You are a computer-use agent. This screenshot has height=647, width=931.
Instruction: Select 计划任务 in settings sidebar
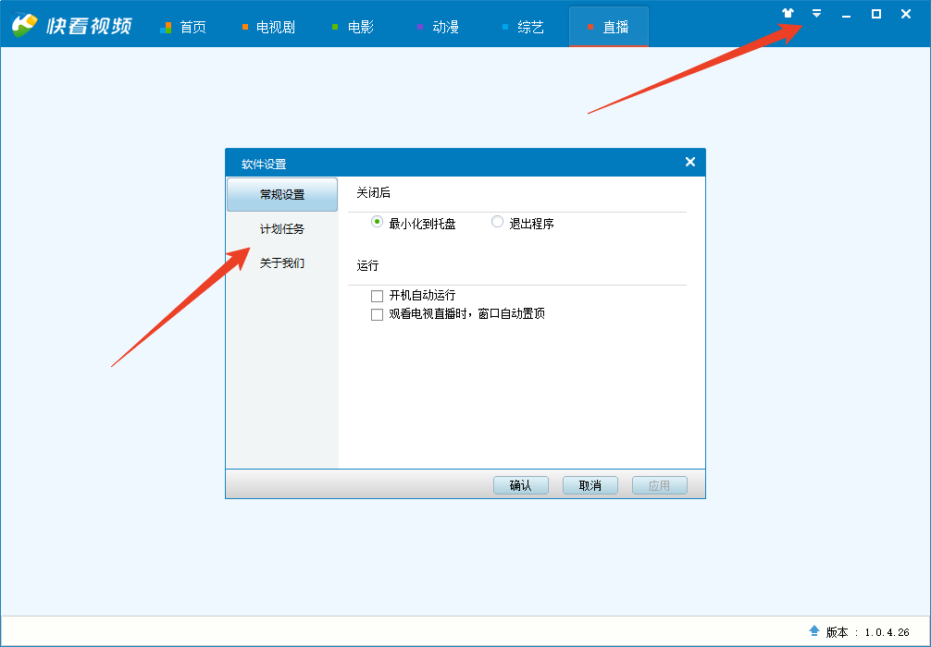click(282, 229)
